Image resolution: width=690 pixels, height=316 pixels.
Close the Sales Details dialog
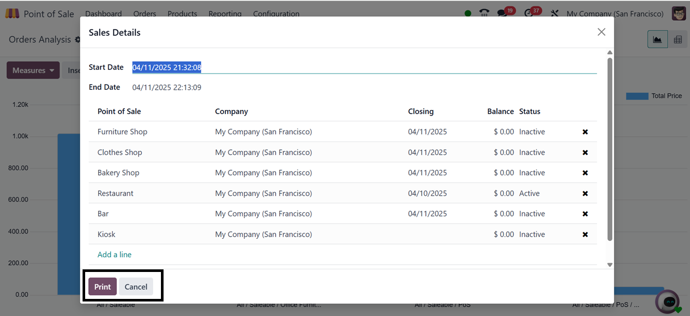tap(601, 32)
